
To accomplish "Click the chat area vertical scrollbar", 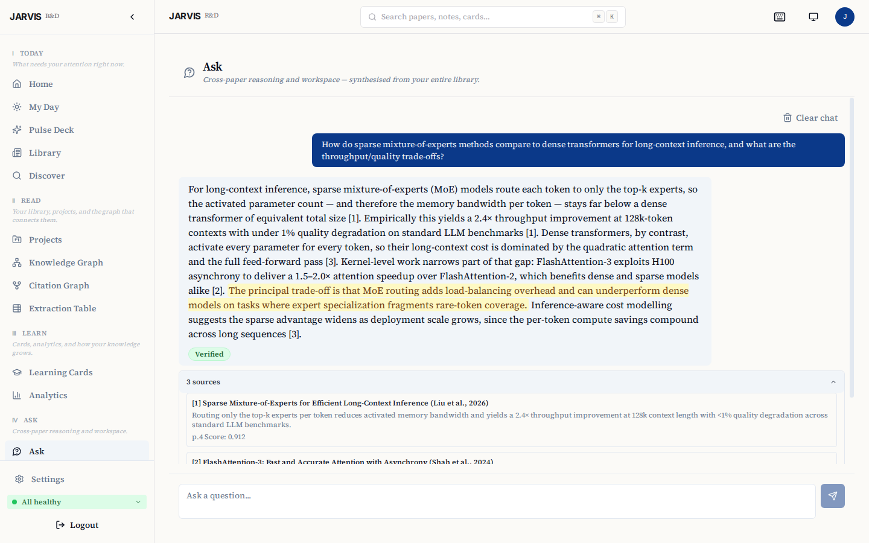I will coord(851,247).
